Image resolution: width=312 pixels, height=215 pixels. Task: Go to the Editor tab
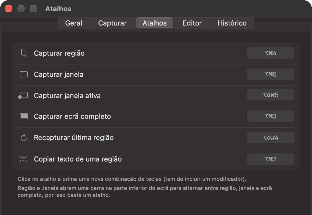[192, 23]
